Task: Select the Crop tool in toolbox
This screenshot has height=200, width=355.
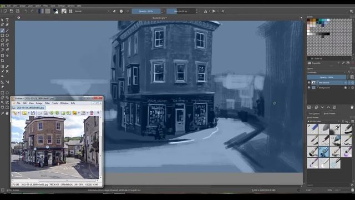Action: point(2,61)
